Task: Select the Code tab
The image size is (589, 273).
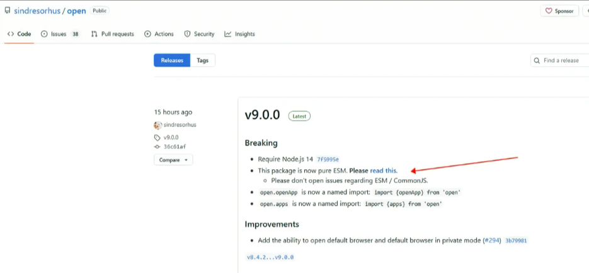Action: coord(19,34)
